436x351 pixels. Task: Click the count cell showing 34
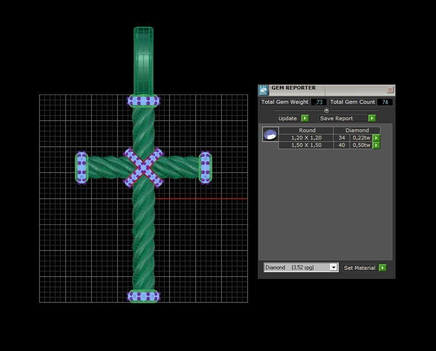point(342,138)
